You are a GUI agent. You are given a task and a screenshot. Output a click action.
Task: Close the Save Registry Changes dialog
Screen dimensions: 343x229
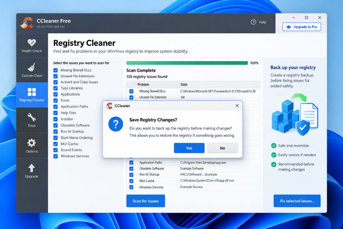coord(237,106)
